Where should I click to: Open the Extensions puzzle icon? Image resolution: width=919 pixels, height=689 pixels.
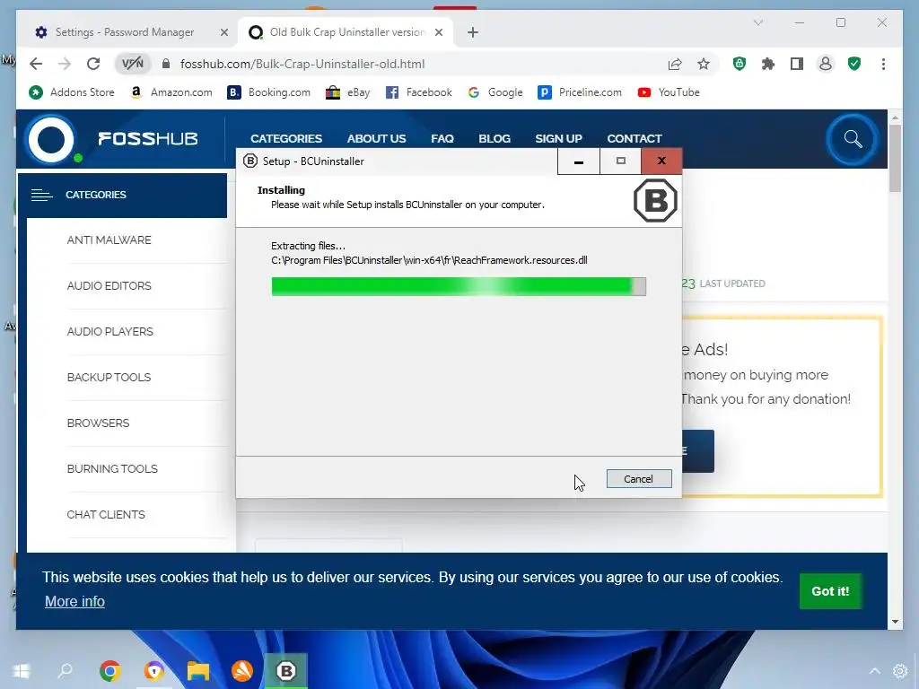pyautogui.click(x=768, y=64)
